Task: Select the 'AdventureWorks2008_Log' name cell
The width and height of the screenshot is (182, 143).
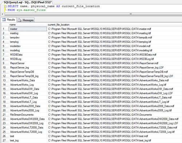Action: [28, 110]
